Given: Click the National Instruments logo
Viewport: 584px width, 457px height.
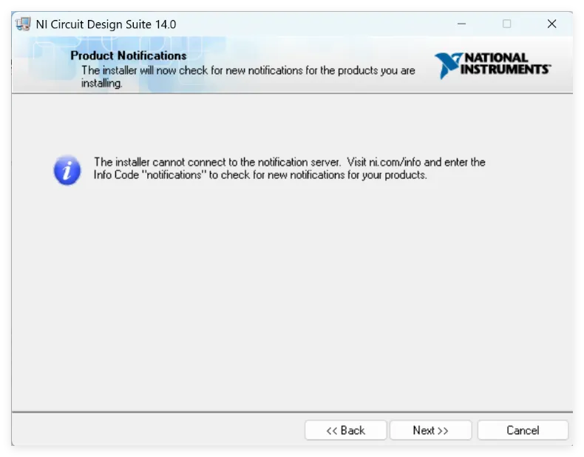Looking at the screenshot, I should pyautogui.click(x=492, y=65).
